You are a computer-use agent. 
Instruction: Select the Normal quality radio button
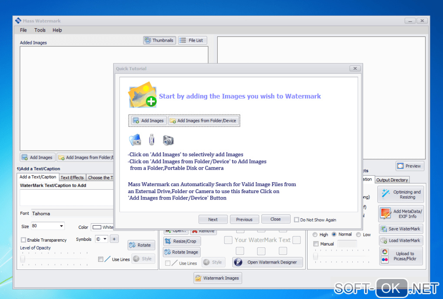pyautogui.click(x=334, y=234)
